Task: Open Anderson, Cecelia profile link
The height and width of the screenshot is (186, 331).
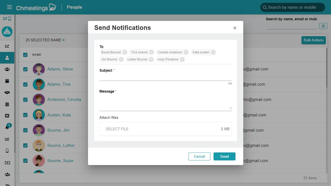Action: click(64, 100)
